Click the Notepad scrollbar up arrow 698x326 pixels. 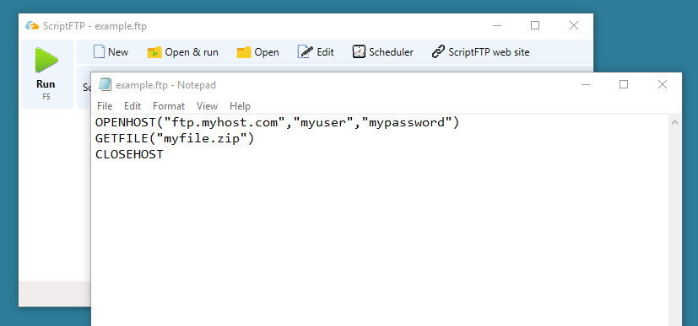[674, 121]
